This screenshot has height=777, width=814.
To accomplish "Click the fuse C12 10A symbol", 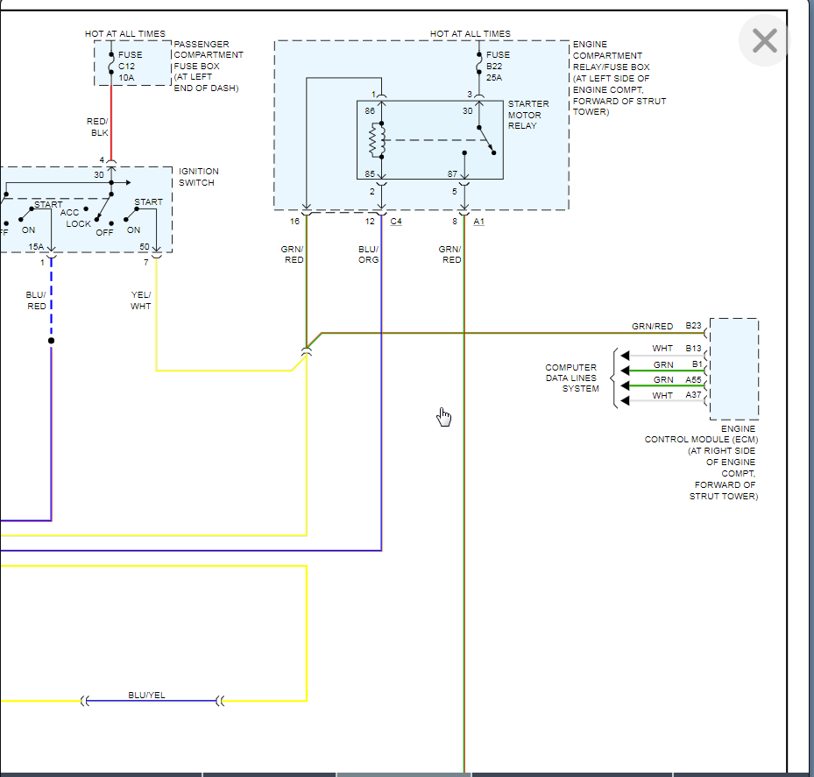I will 111,63.
